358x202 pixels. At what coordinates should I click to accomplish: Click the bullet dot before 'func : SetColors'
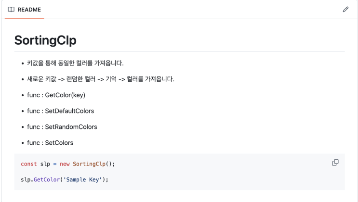[x=23, y=143]
